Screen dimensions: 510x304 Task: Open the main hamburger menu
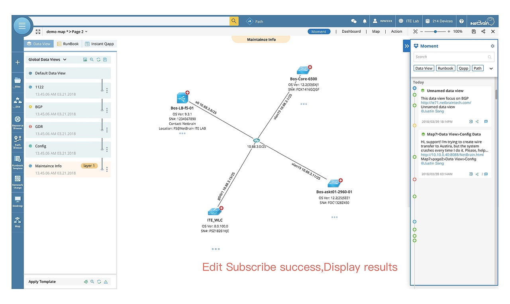pos(22,26)
